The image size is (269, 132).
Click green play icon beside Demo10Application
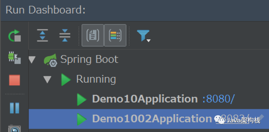tap(82, 99)
